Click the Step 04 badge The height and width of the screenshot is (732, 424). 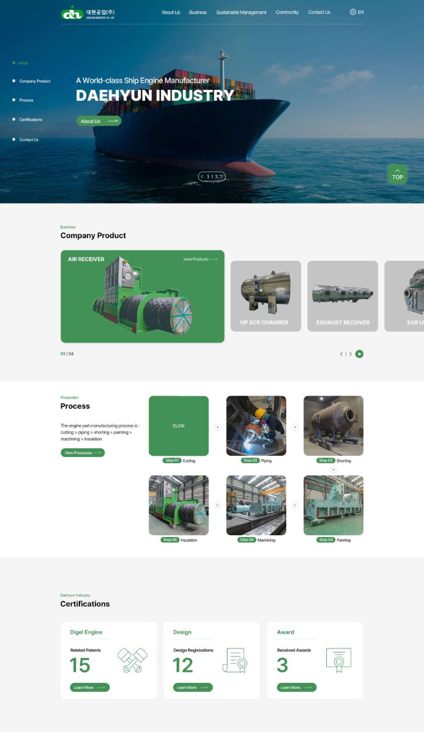point(326,540)
